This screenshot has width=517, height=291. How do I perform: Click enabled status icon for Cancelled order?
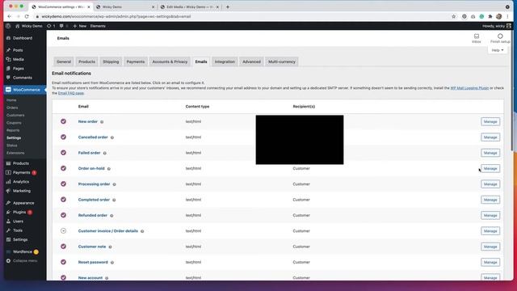tap(63, 137)
